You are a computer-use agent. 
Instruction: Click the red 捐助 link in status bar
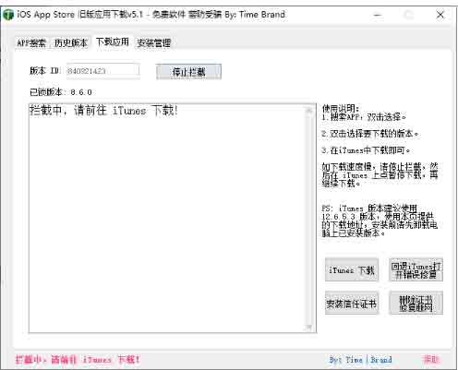pyautogui.click(x=430, y=359)
